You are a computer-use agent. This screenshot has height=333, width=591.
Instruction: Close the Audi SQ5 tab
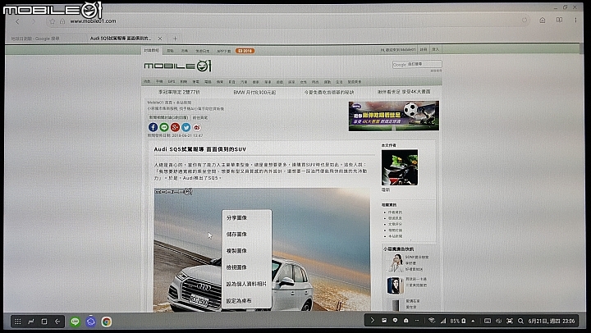[160, 39]
